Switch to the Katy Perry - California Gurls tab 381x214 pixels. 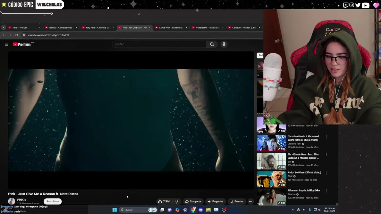98,28
